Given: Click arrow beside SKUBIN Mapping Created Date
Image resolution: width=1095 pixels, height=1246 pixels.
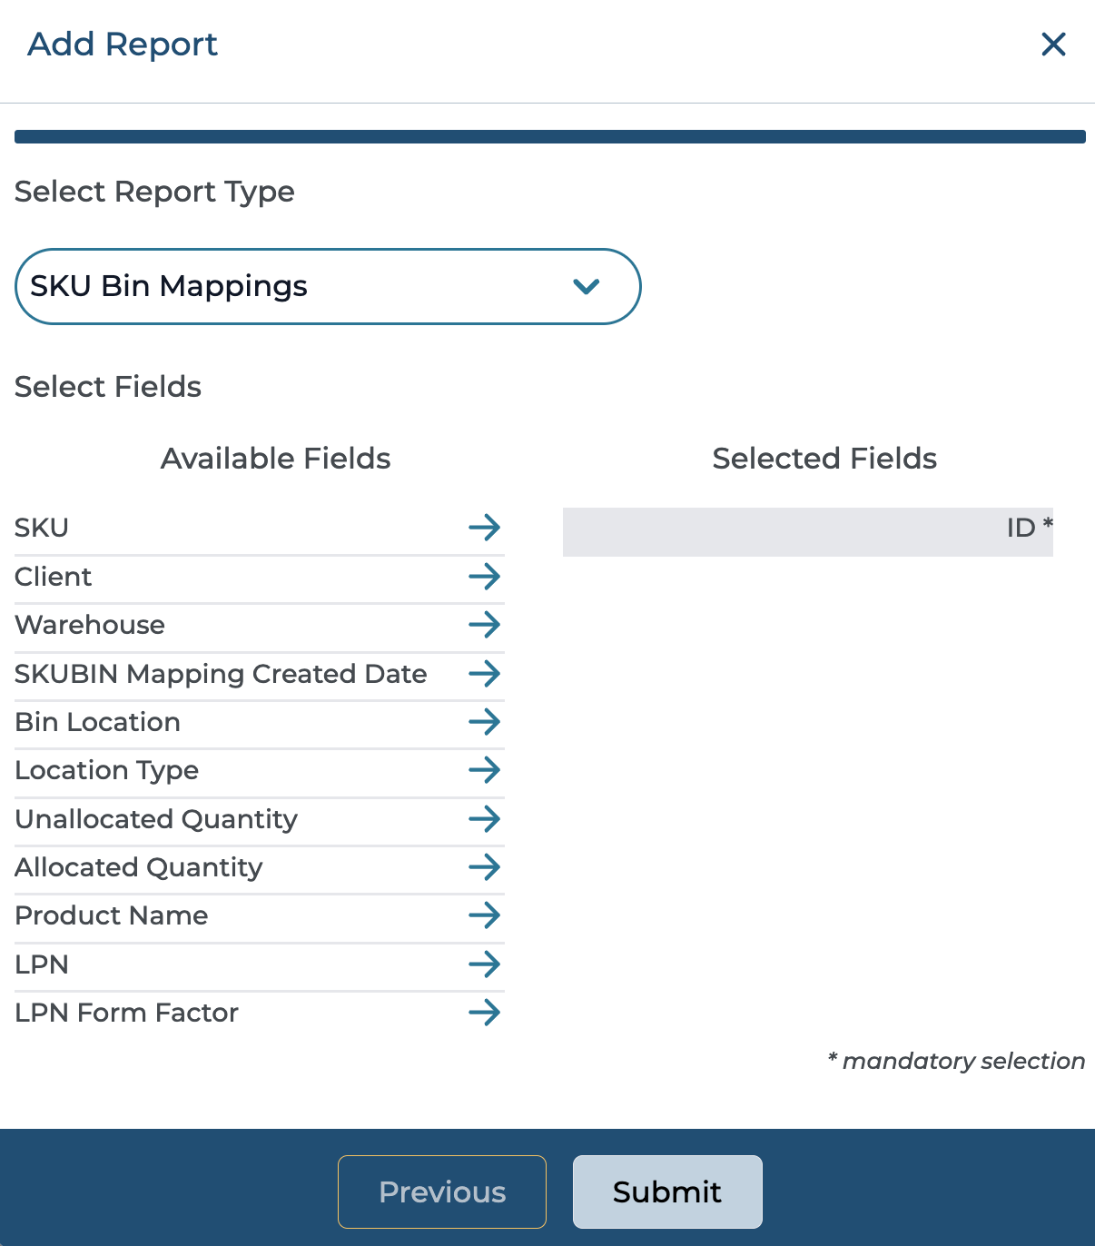Looking at the screenshot, I should pyautogui.click(x=484, y=674).
